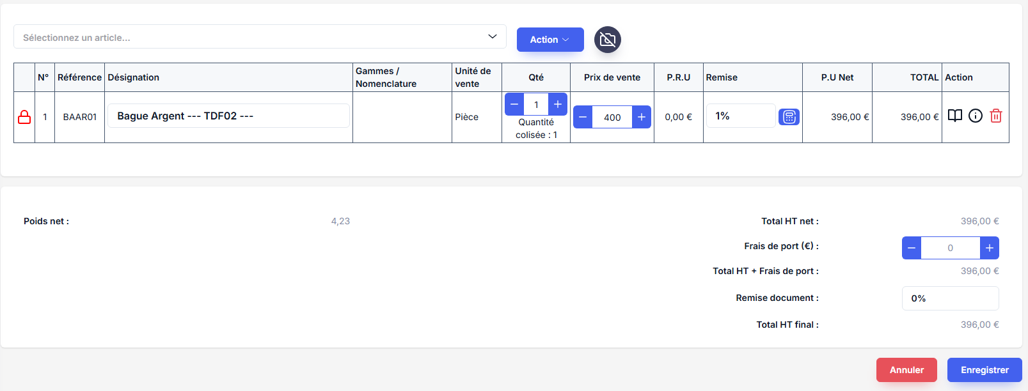
Task: Toggle the crossed-out camera icon button
Action: click(607, 40)
